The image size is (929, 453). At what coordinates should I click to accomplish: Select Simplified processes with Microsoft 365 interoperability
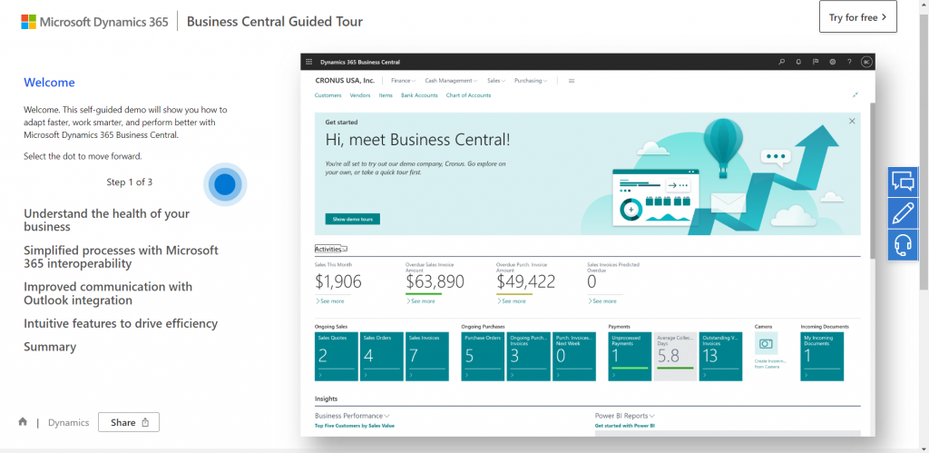point(121,257)
